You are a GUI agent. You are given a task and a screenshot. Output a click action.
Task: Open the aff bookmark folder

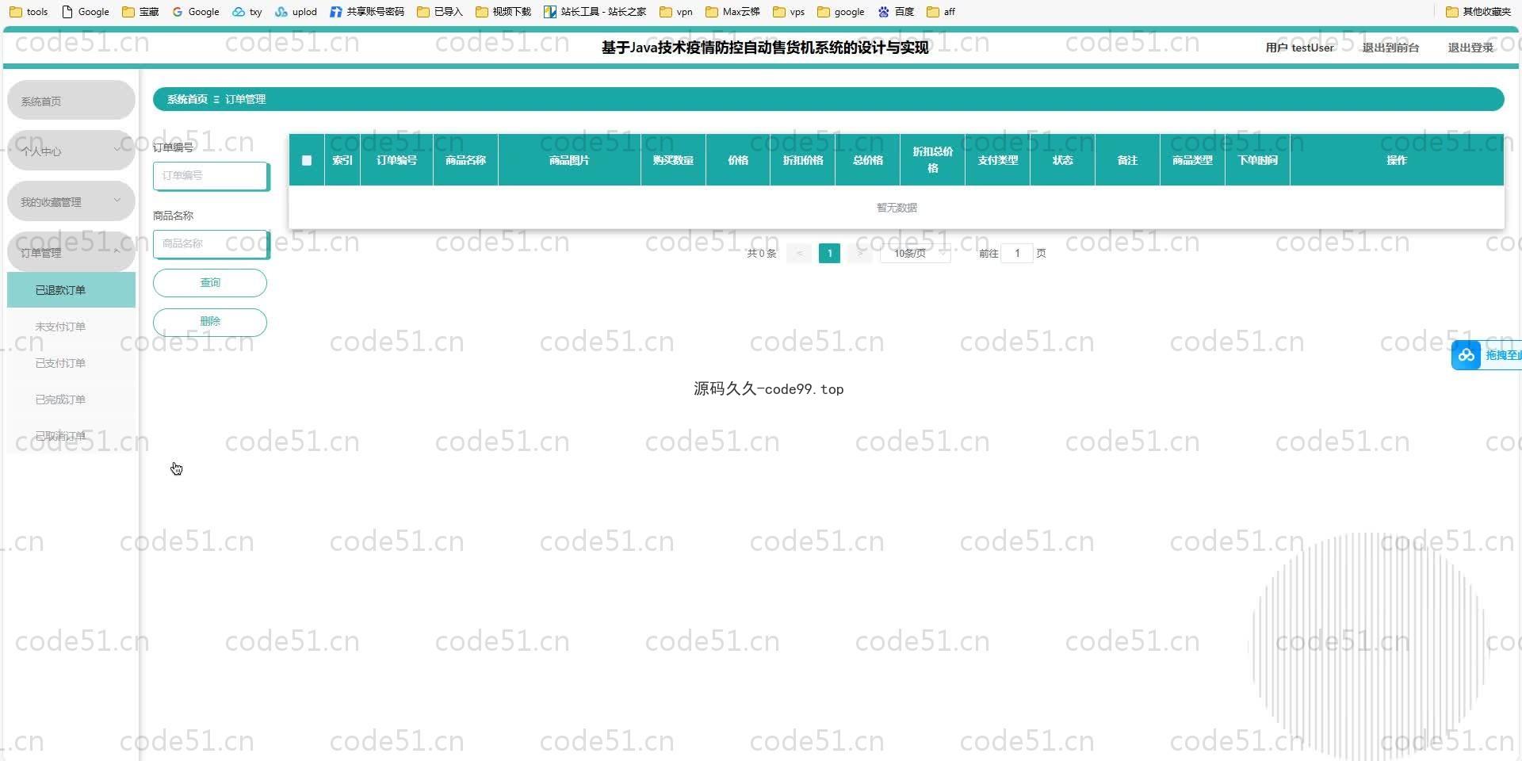[941, 11]
